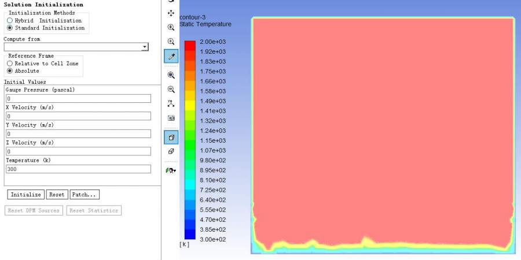Viewport: 521px width, 260px height.
Task: Select the Zoom to Area tool
Action: coord(171,42)
